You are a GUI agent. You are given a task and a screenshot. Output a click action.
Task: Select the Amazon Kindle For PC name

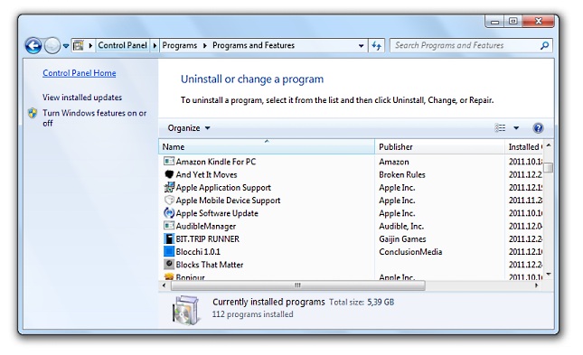(x=216, y=162)
